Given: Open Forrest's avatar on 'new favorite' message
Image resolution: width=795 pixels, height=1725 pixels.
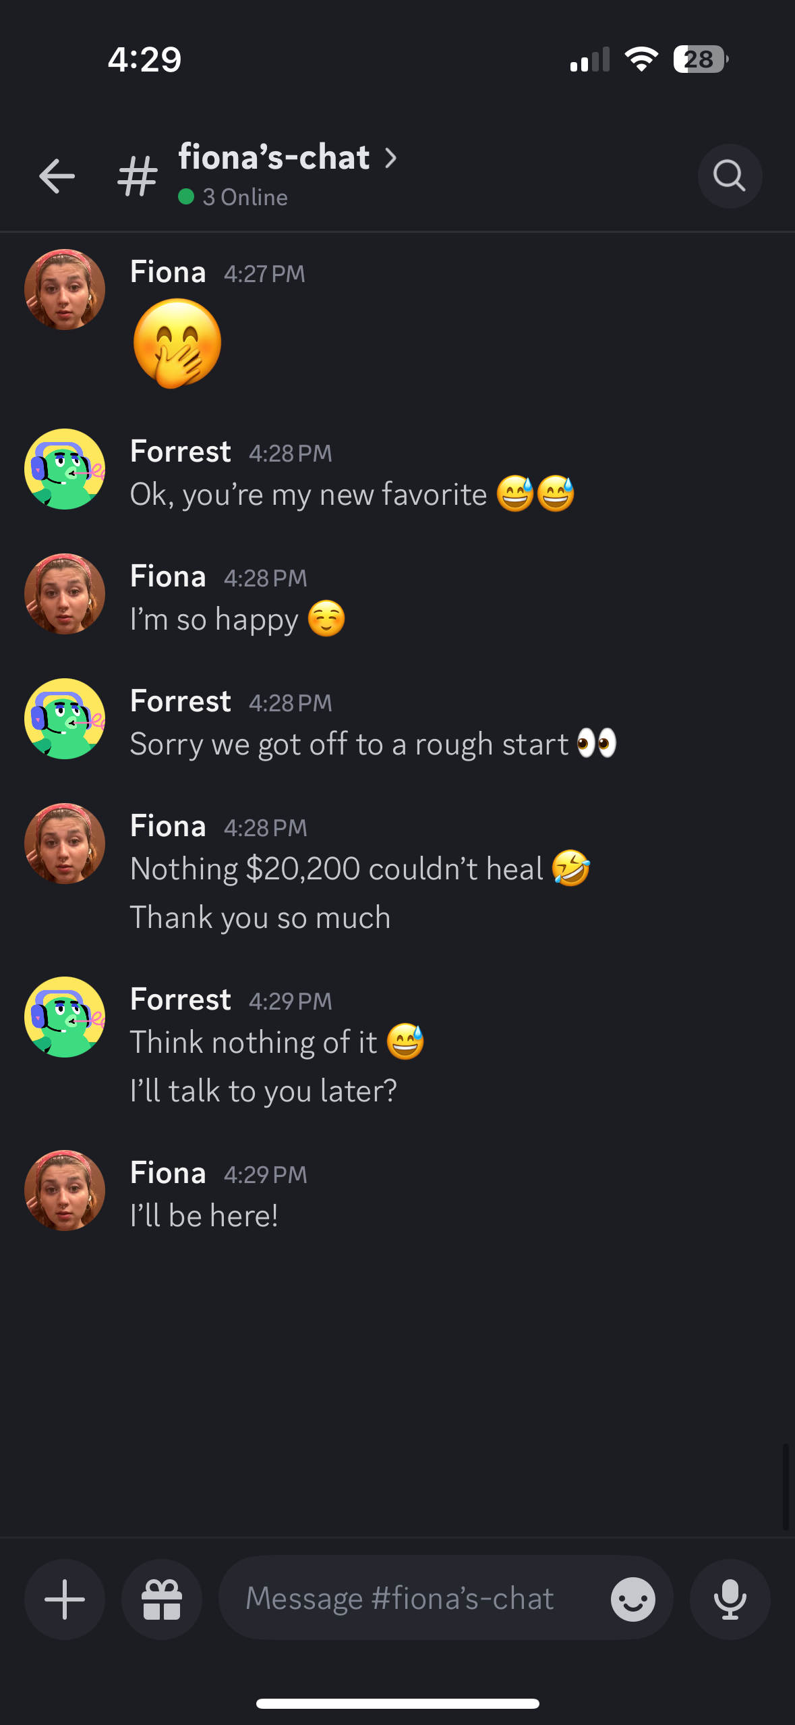Looking at the screenshot, I should pyautogui.click(x=65, y=469).
